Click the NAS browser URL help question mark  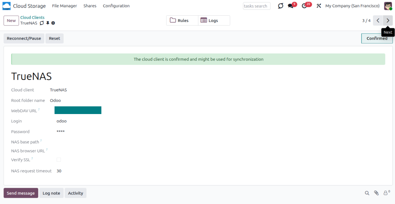[x=47, y=150]
